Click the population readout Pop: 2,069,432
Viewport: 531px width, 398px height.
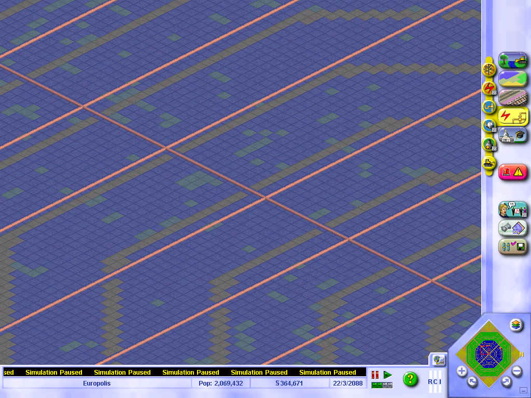pos(221,383)
